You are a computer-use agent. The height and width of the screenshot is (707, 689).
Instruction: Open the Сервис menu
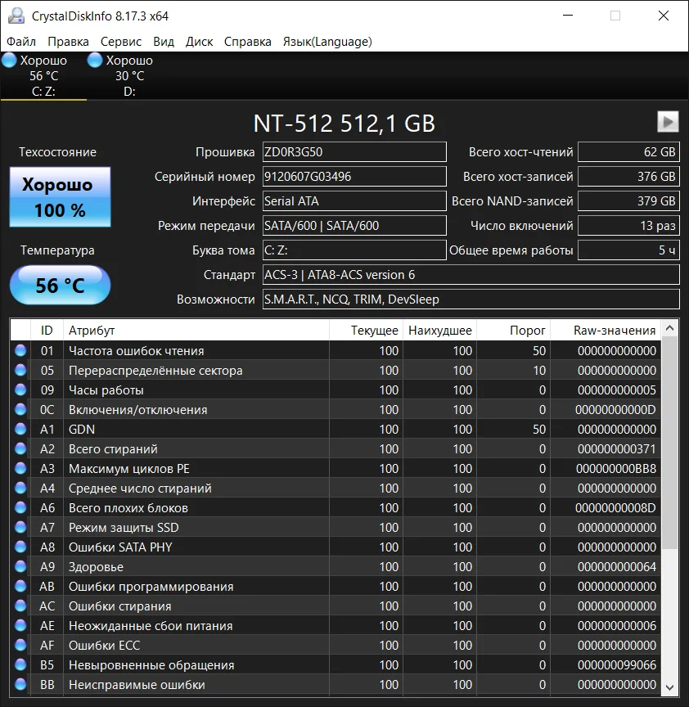(x=121, y=42)
